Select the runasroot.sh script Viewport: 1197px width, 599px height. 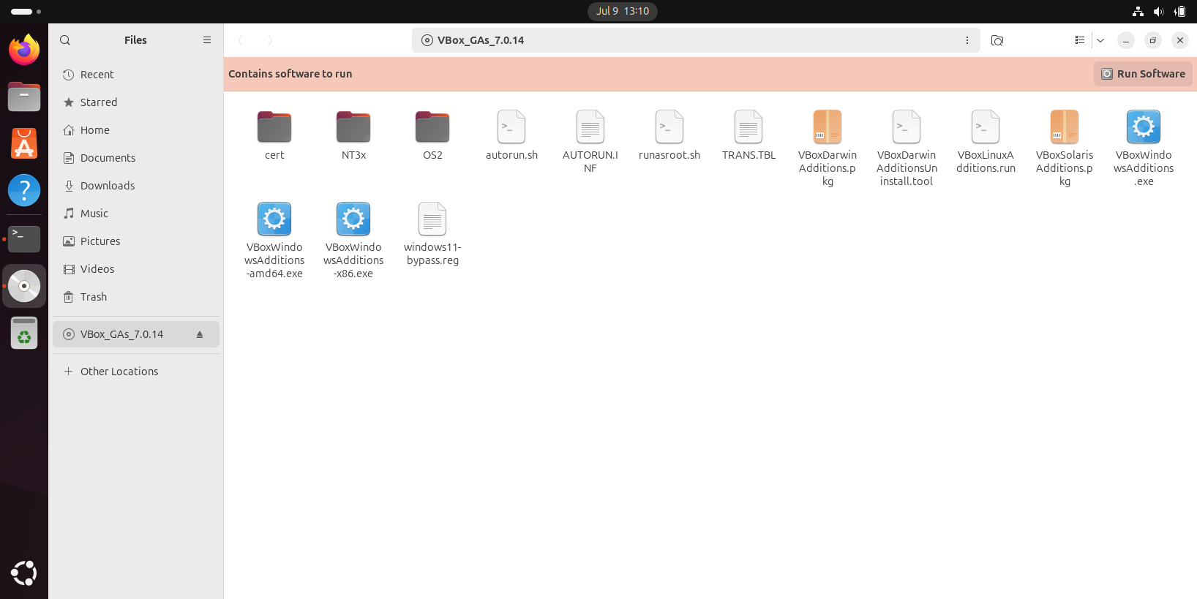tap(669, 135)
